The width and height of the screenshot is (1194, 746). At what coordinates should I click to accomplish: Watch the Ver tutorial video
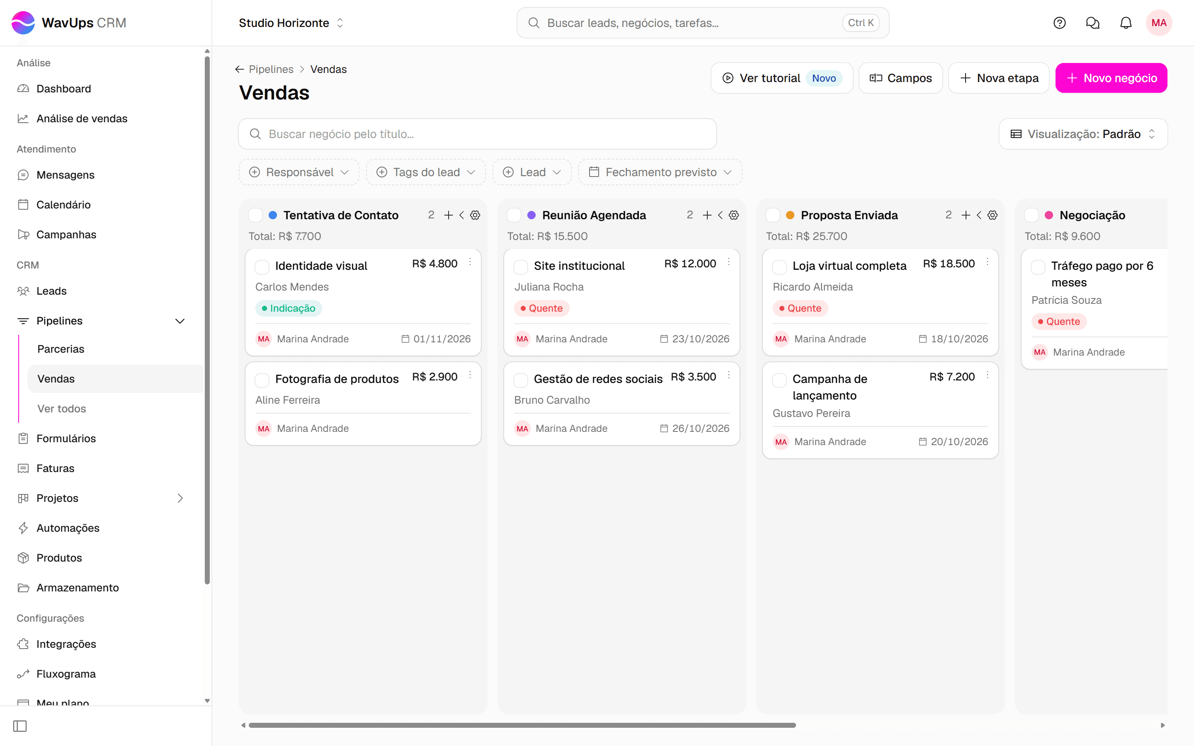click(x=782, y=78)
